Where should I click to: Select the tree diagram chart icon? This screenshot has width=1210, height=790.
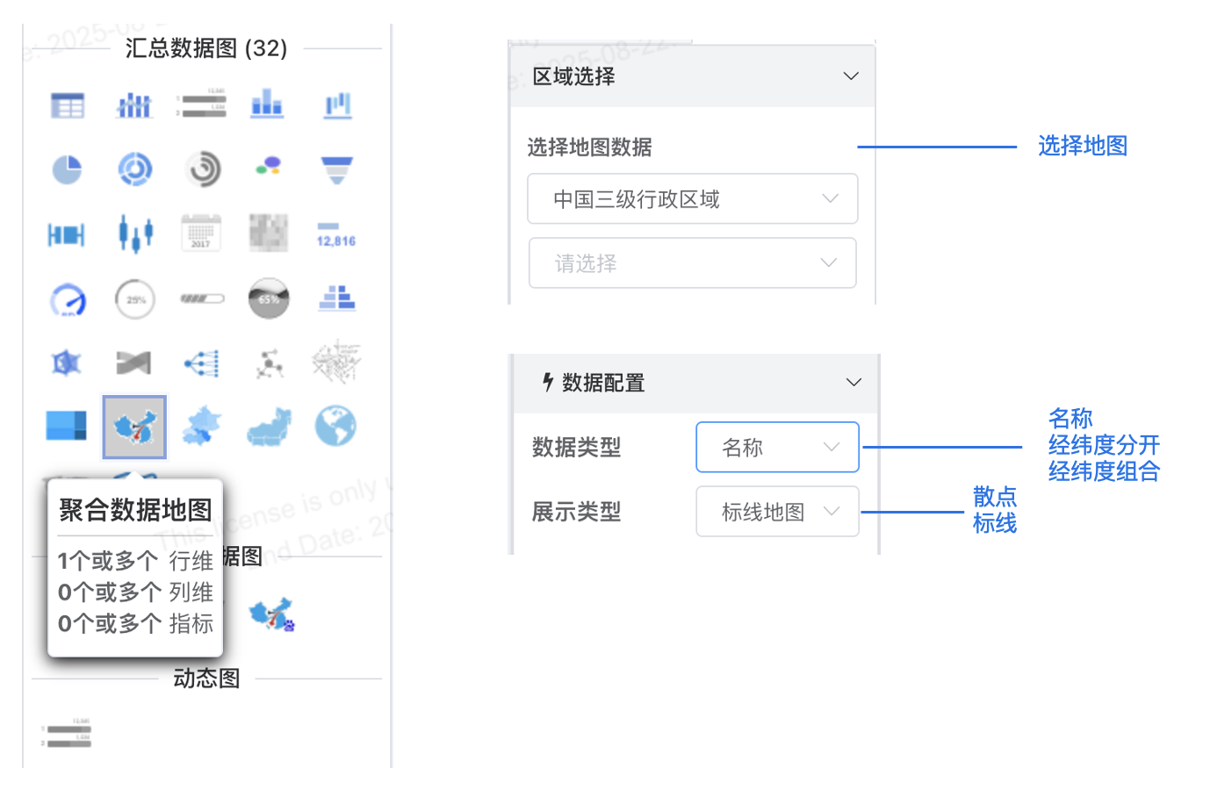[x=201, y=363]
